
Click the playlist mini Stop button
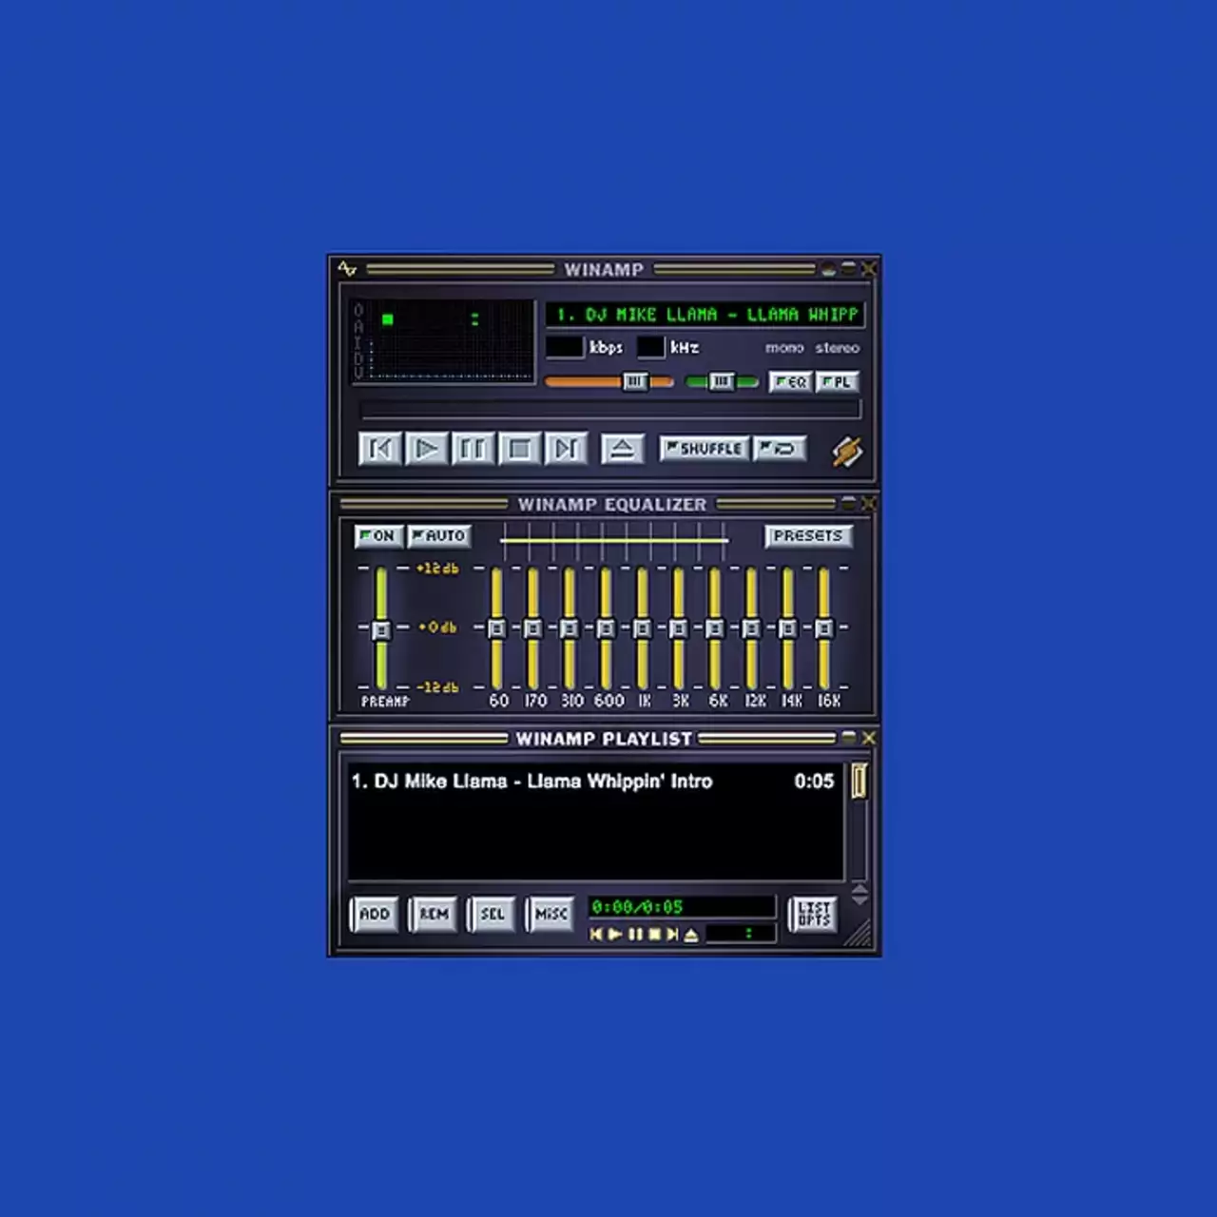tap(654, 935)
